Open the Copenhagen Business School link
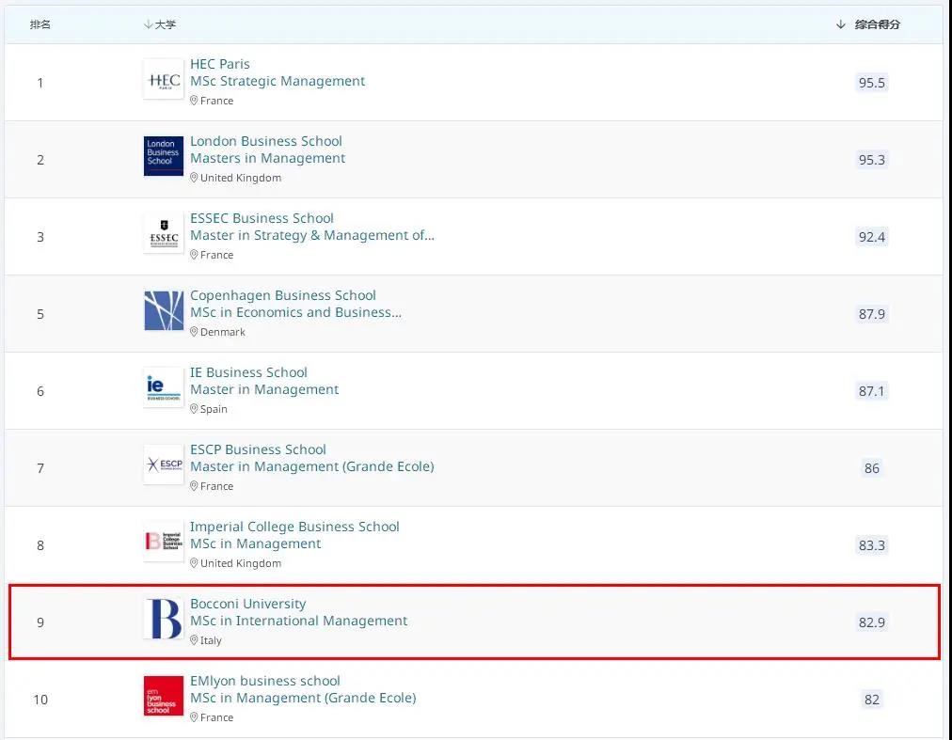This screenshot has height=740, width=952. (x=283, y=295)
